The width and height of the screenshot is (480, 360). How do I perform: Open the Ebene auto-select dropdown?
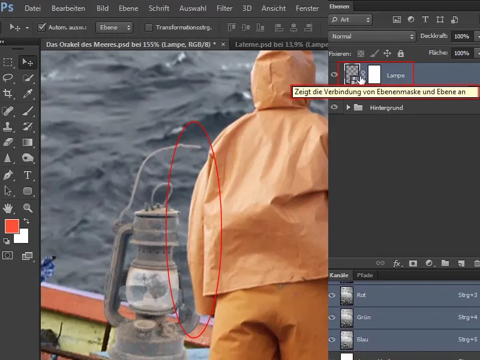[x=114, y=28]
